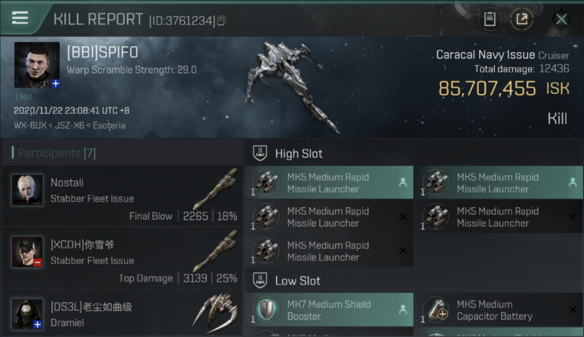
Task: Close the kill report window
Action: tap(561, 19)
